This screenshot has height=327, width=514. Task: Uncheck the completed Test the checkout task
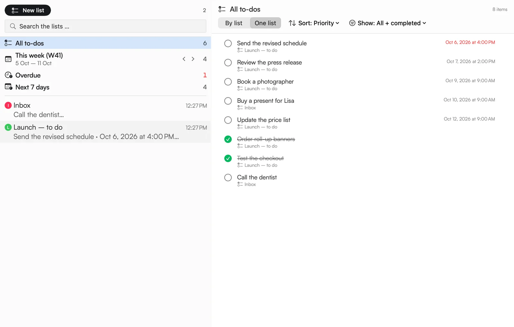[x=228, y=158]
